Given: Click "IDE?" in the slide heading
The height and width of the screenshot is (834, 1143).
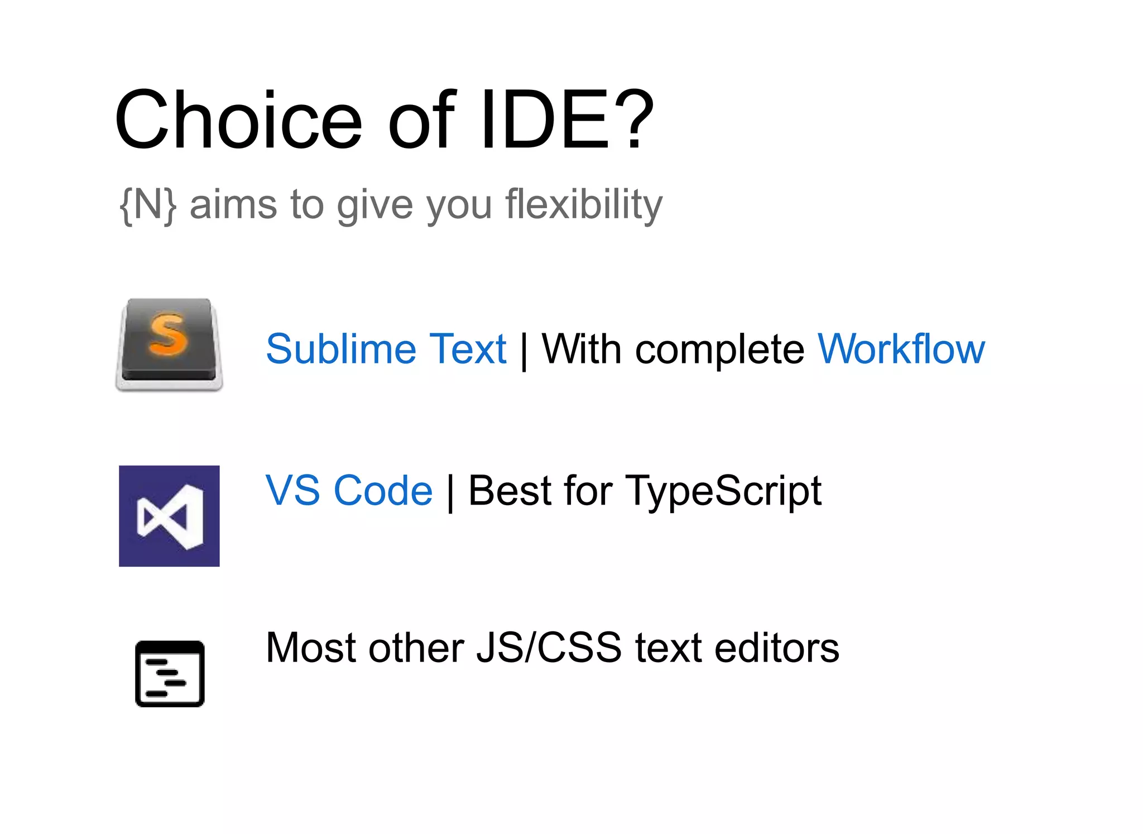Looking at the screenshot, I should (x=566, y=120).
